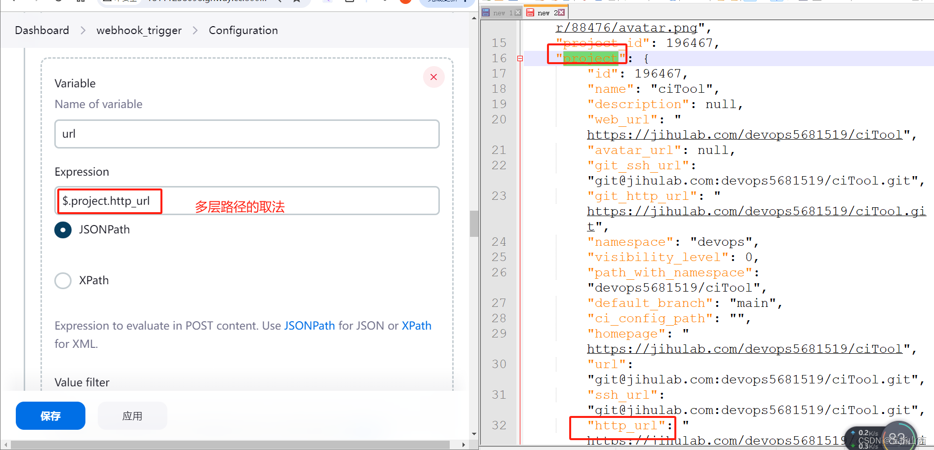Open the webhook_trigger breadcrumb link
Viewport: 934px width, 450px height.
coord(139,31)
